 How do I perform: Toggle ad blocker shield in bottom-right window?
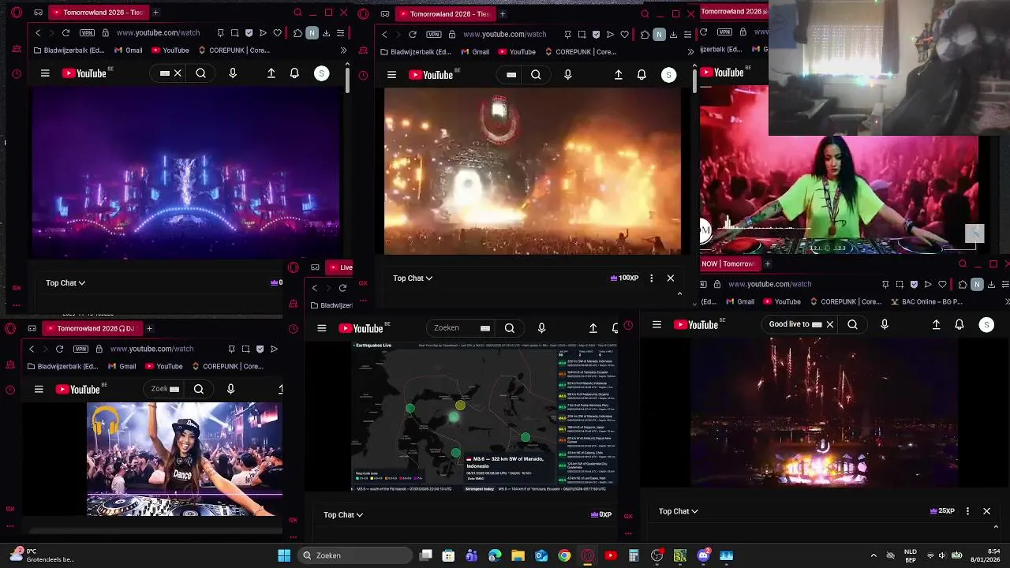(x=914, y=284)
